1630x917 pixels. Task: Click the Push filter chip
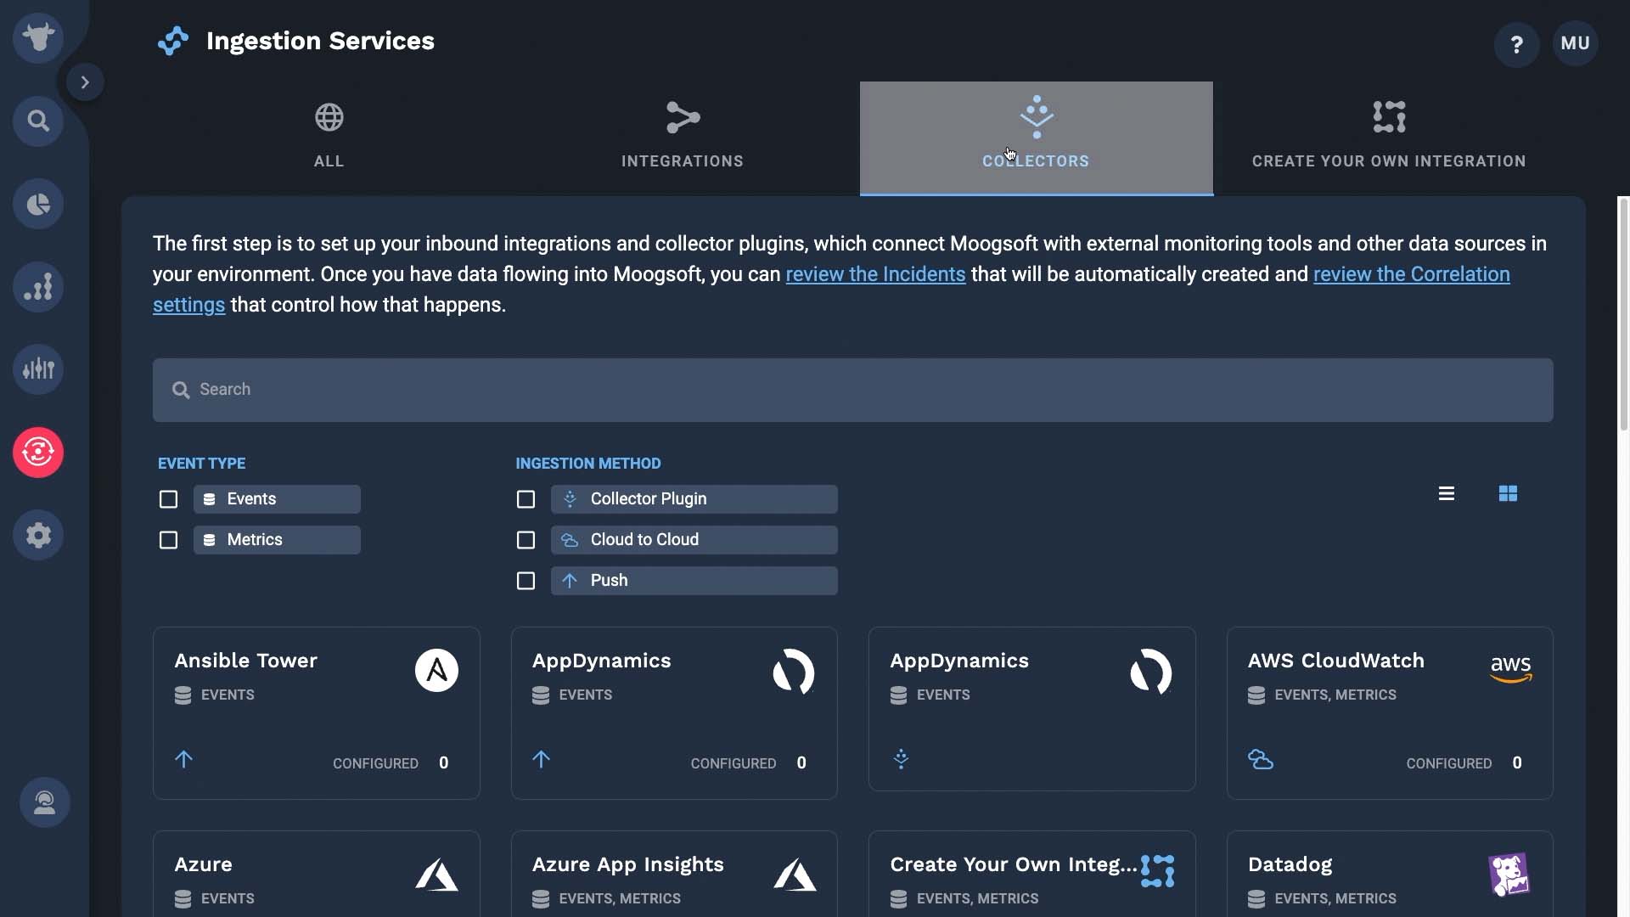pos(694,581)
